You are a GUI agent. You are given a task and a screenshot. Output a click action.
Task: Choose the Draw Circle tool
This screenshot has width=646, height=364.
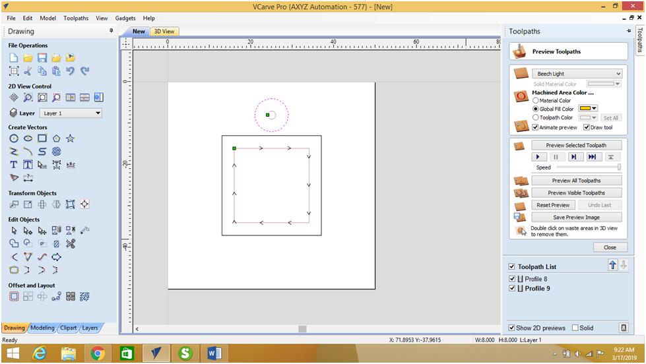point(14,138)
